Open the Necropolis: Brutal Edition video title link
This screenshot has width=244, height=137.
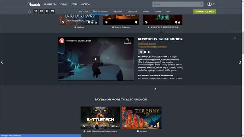click(79, 41)
